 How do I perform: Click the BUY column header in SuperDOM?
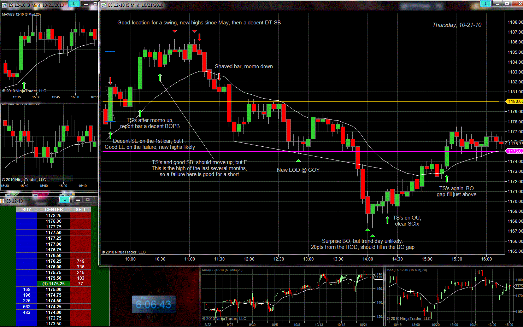tap(27, 210)
